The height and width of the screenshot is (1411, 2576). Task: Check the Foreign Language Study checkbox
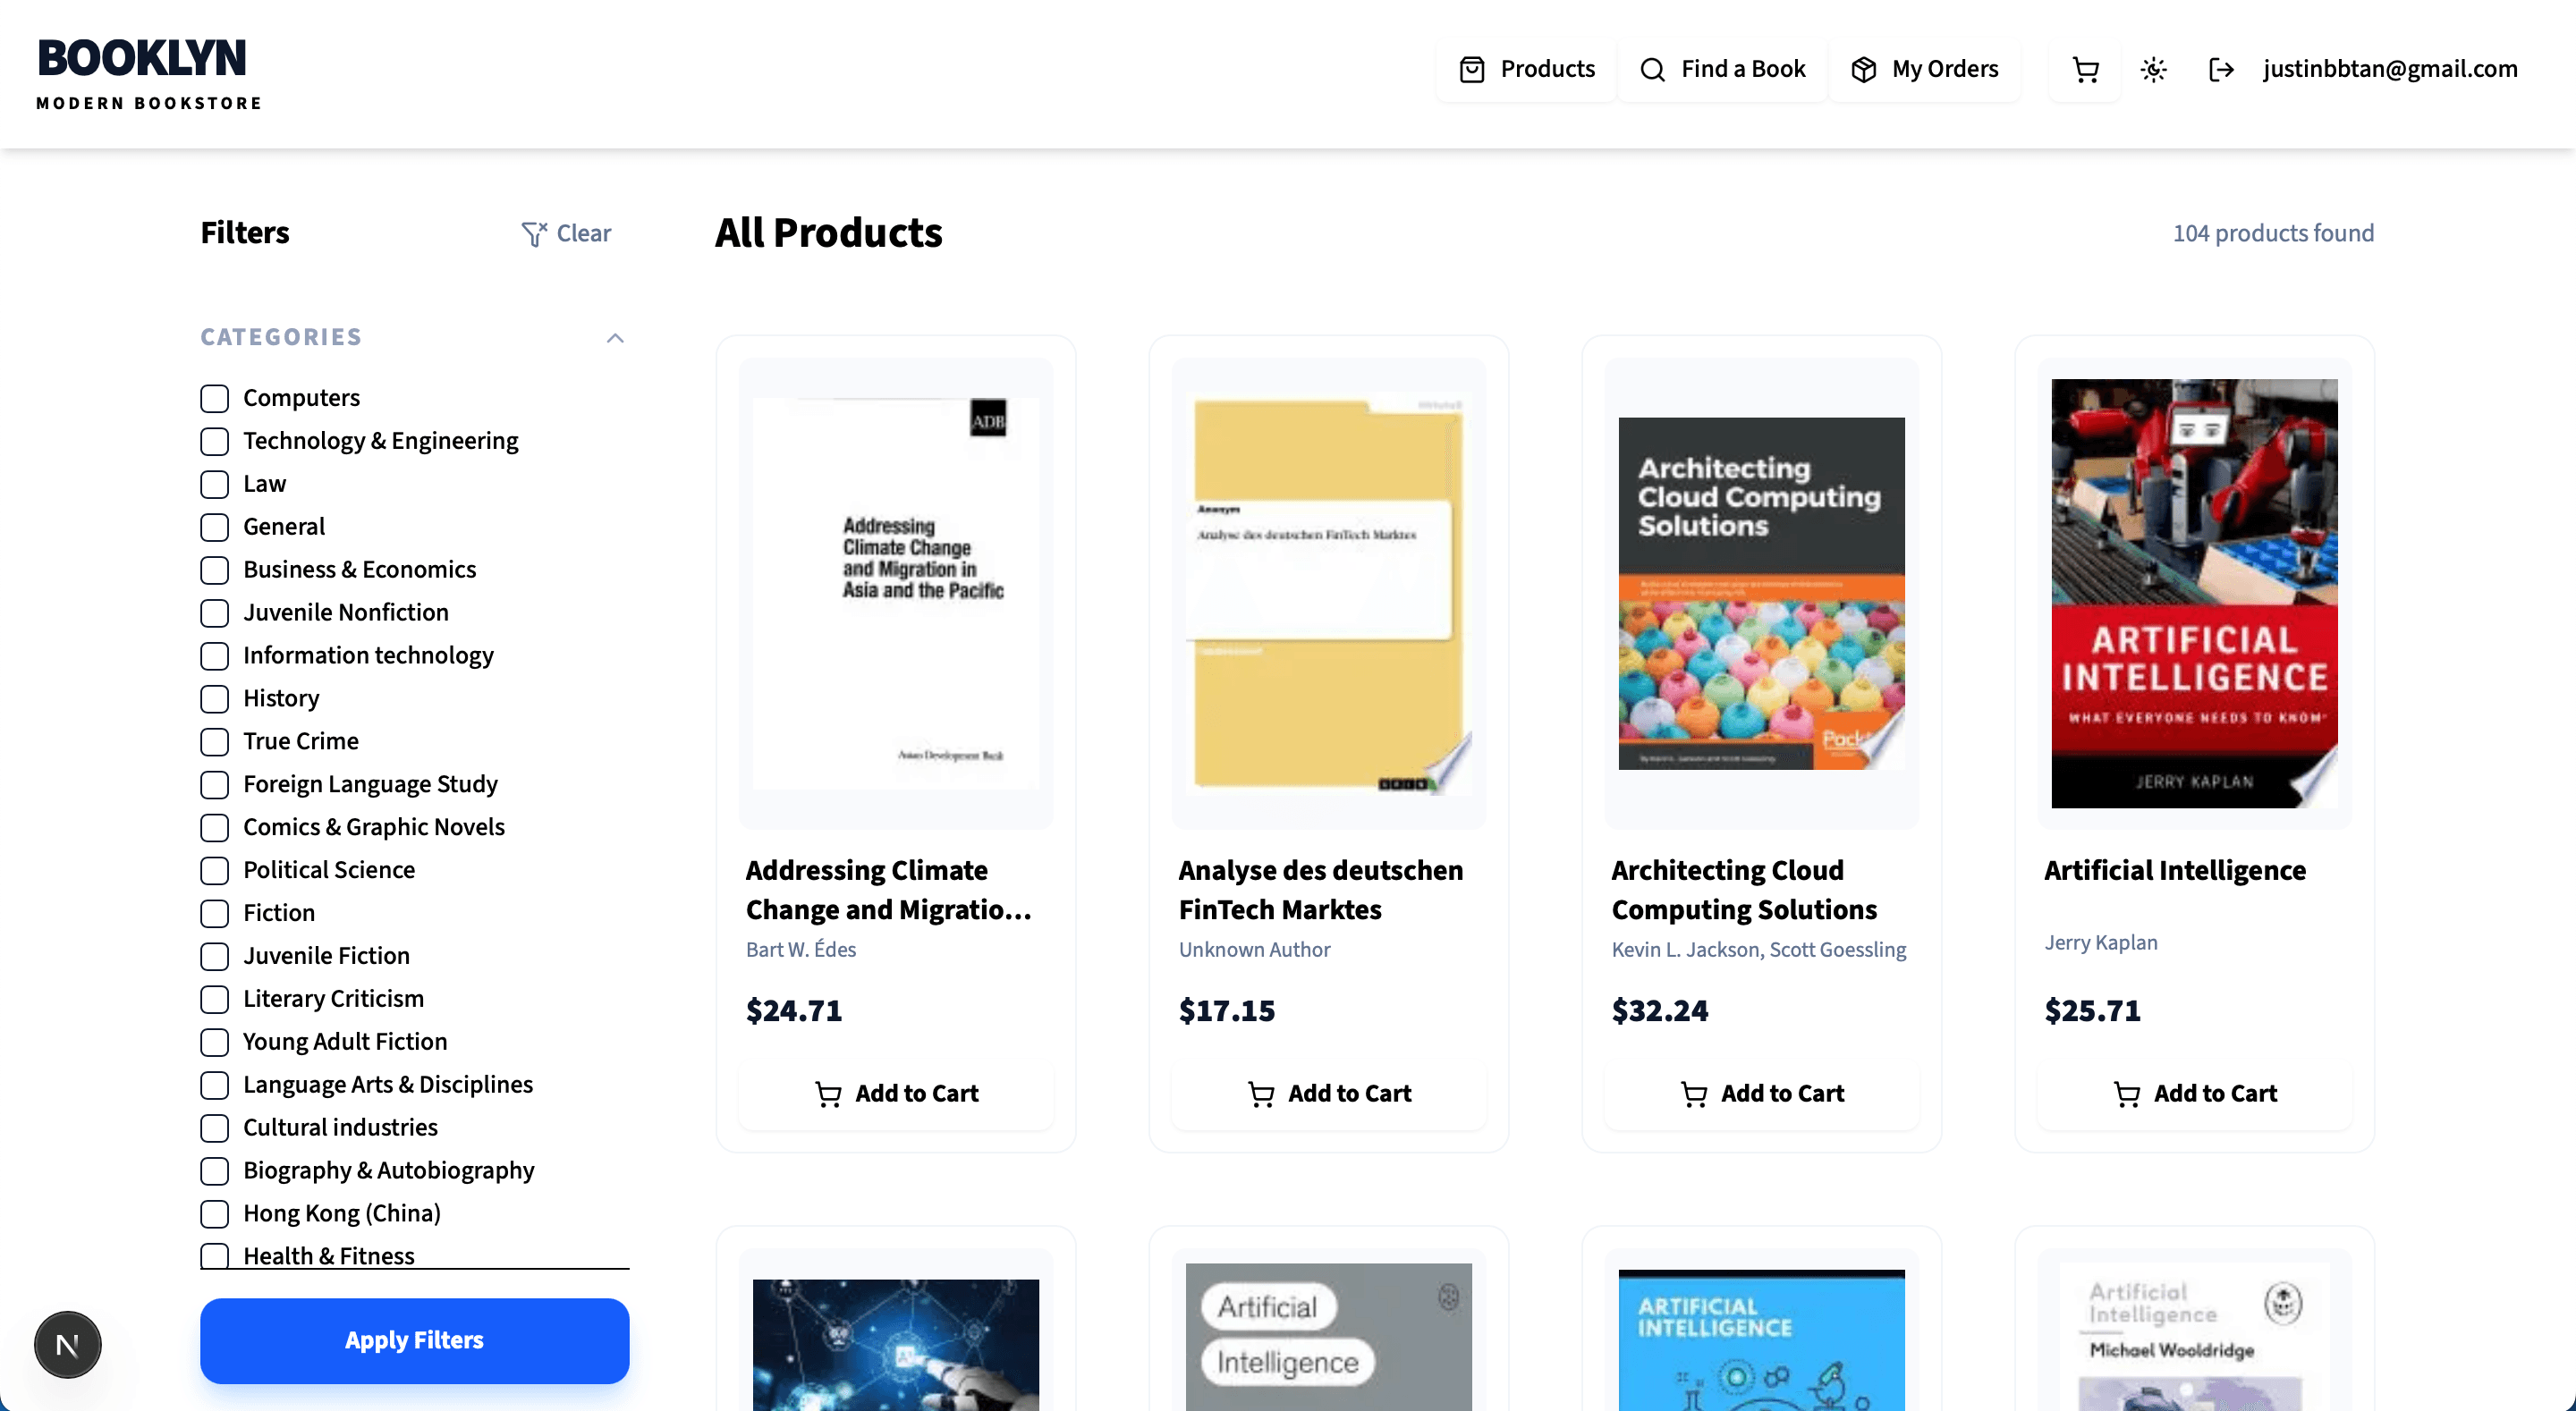coord(214,784)
